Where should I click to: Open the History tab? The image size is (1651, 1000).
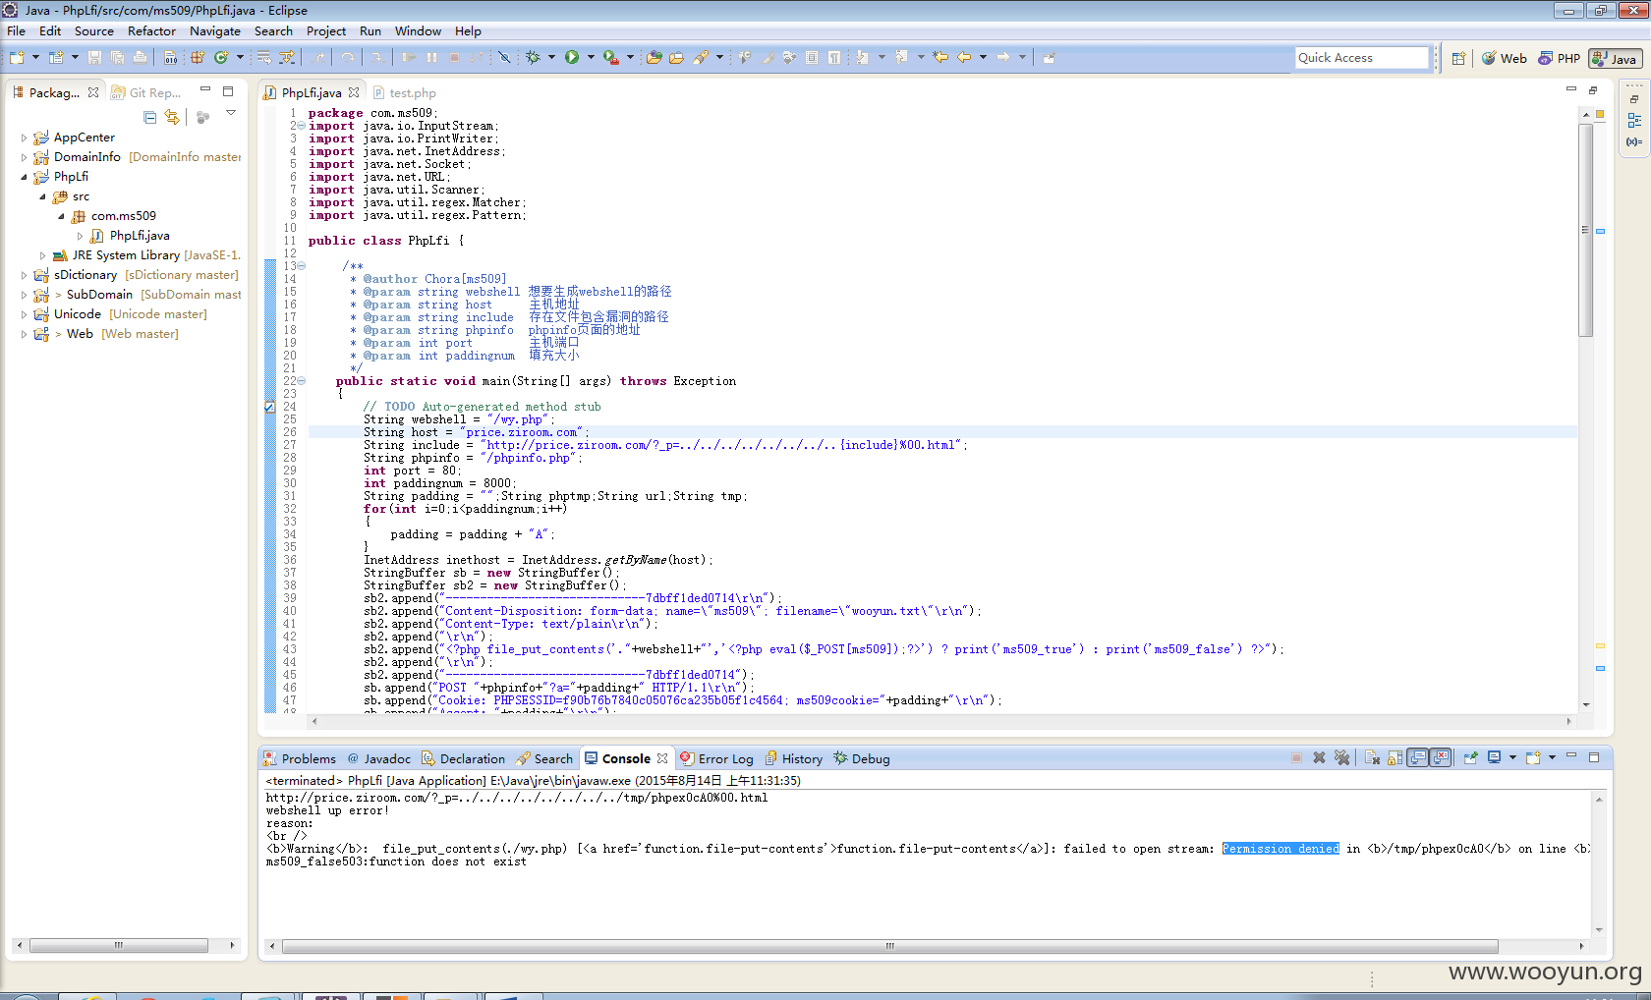(x=794, y=758)
